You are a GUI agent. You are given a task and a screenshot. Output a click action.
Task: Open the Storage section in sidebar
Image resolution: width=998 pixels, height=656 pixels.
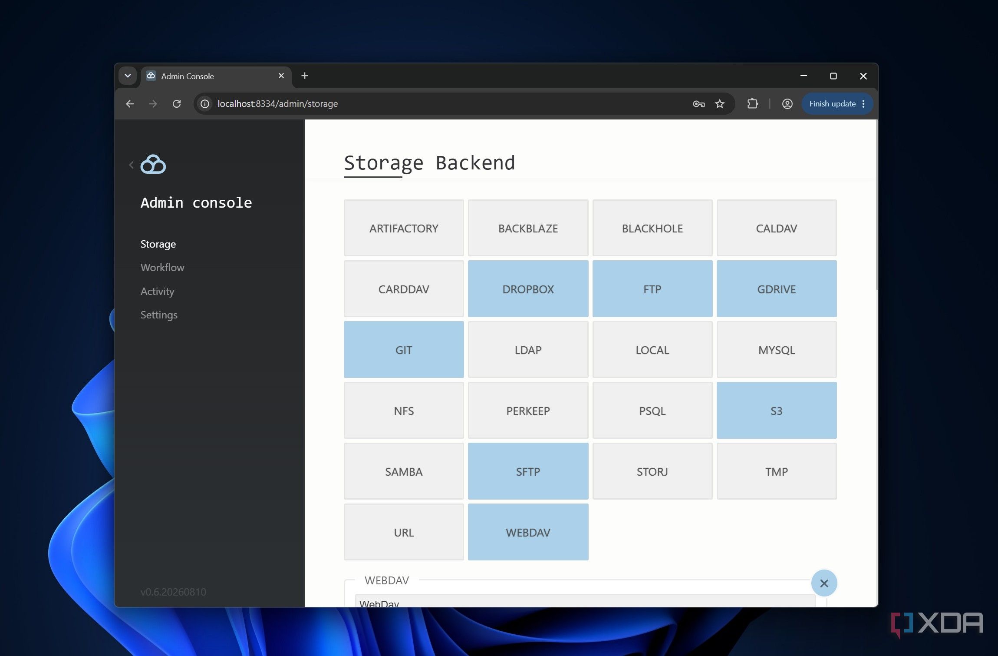pyautogui.click(x=158, y=244)
